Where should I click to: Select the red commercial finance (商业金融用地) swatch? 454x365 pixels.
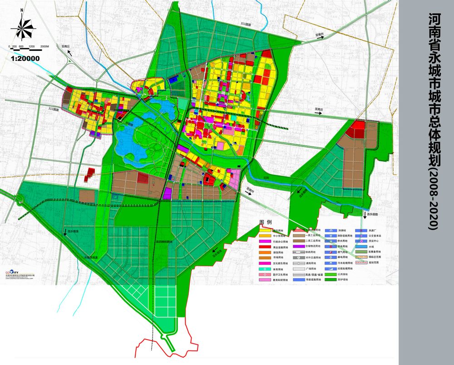coord(266,247)
